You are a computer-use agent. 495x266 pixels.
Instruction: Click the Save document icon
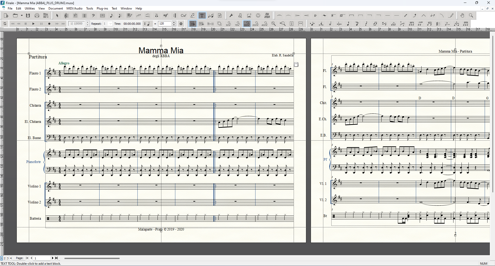pyautogui.click(x=28, y=16)
